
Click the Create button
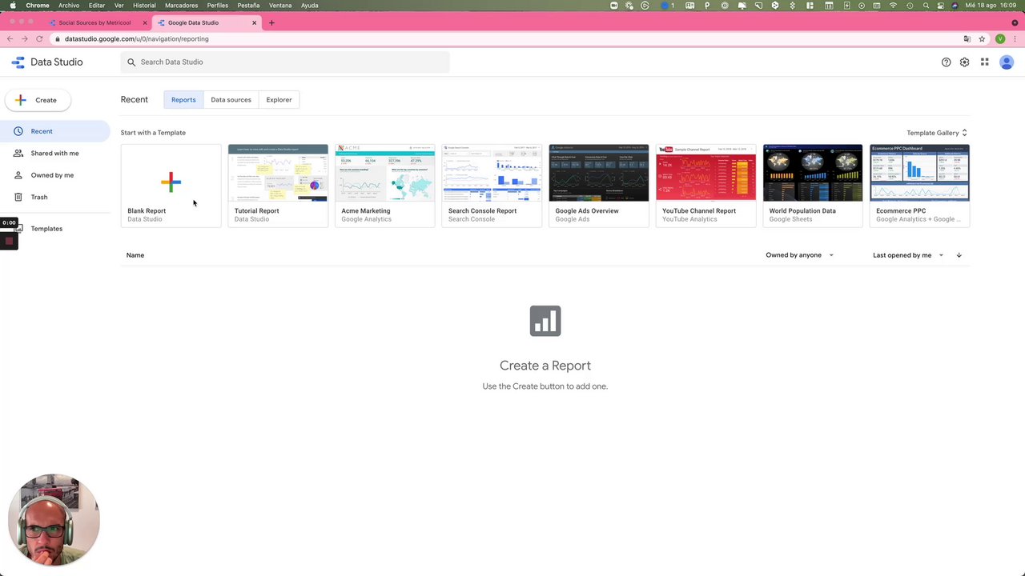point(38,100)
